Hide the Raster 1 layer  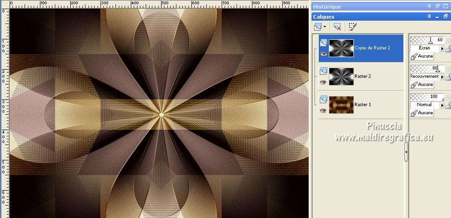324,110
